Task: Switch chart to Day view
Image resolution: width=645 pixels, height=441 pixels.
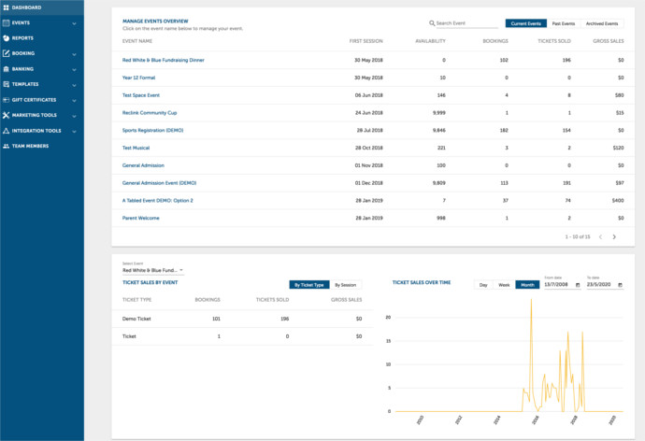Action: [x=483, y=284]
